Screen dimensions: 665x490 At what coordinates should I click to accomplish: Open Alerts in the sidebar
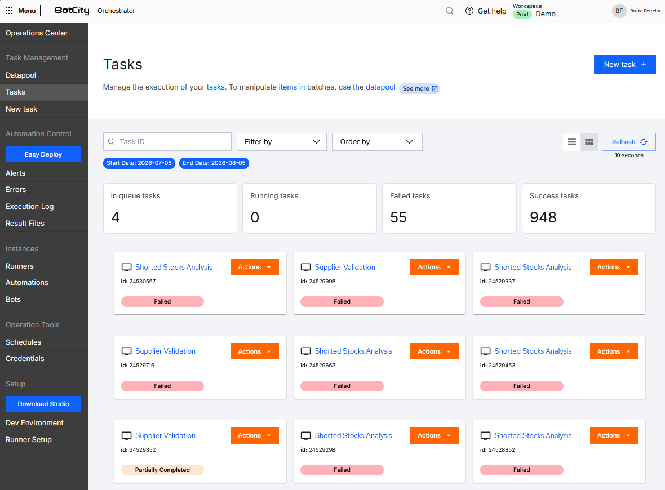click(44, 173)
